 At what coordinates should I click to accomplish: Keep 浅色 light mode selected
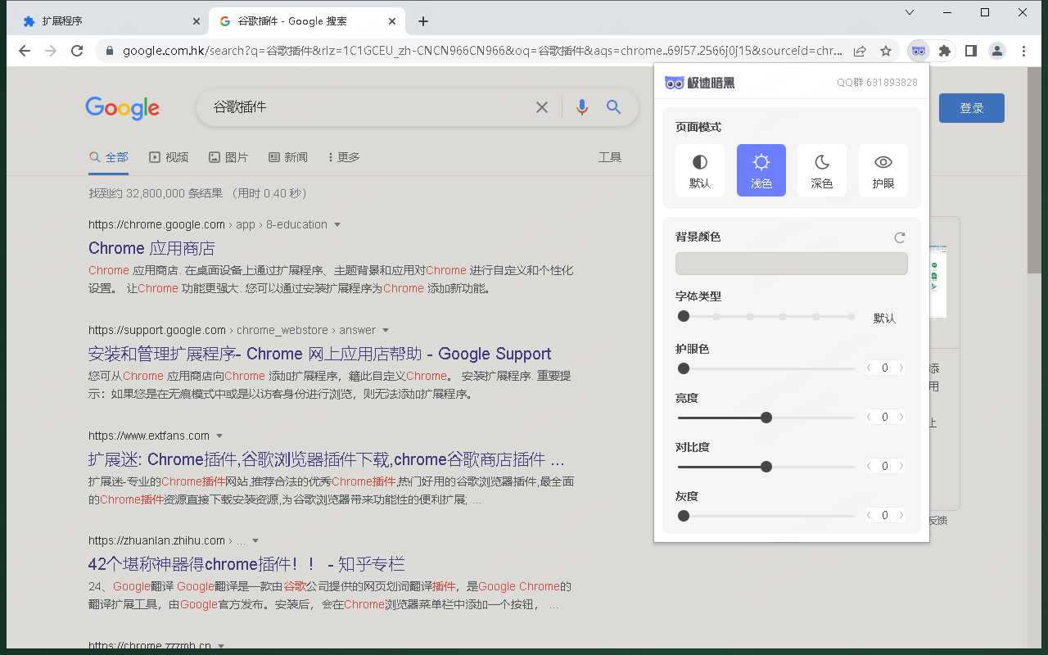pos(761,170)
